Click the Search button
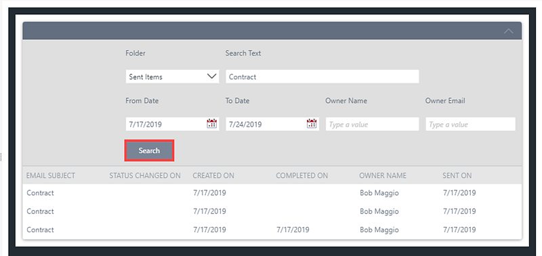 click(149, 150)
